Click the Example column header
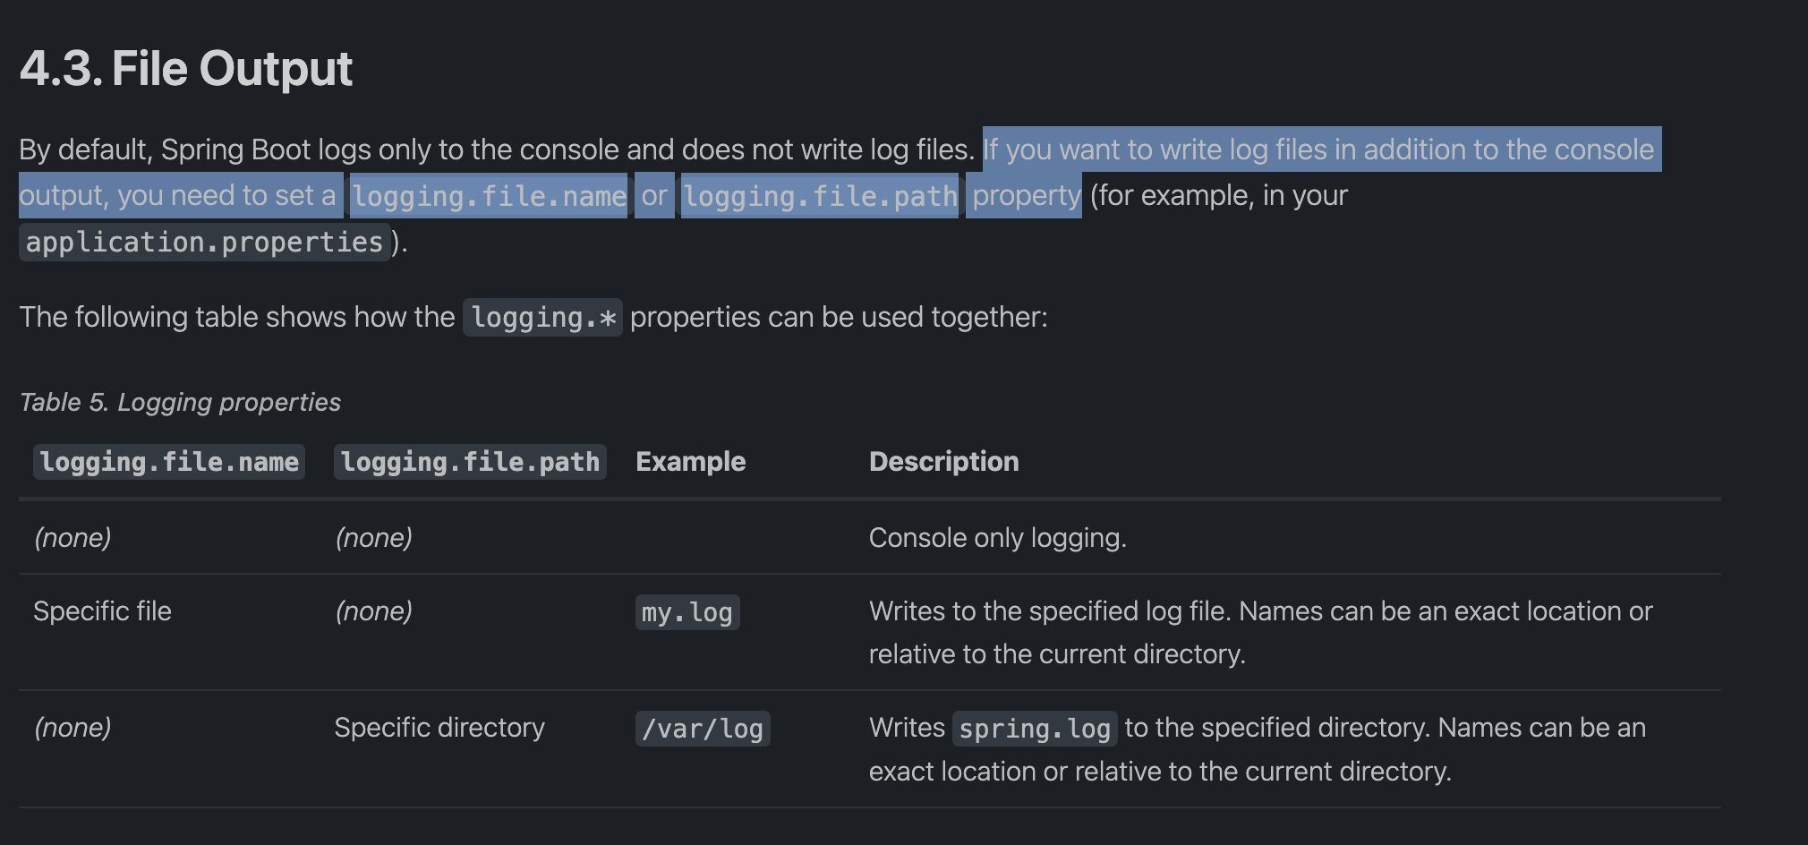 [x=690, y=462]
